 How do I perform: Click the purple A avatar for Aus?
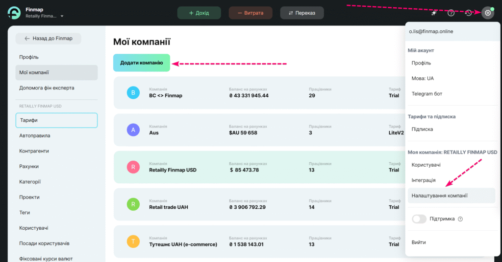pyautogui.click(x=133, y=130)
